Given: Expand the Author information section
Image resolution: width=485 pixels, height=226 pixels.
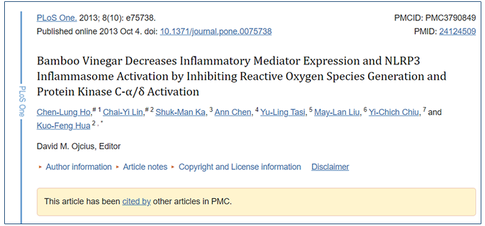Looking at the screenshot, I should click(79, 167).
